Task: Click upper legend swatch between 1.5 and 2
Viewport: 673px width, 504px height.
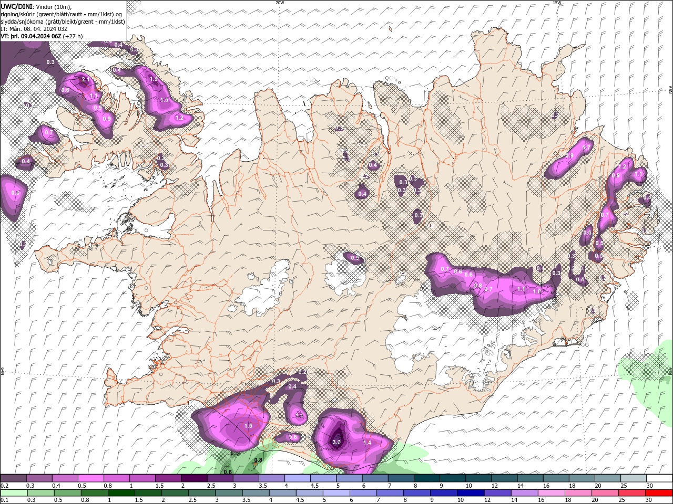Action: coord(168,478)
